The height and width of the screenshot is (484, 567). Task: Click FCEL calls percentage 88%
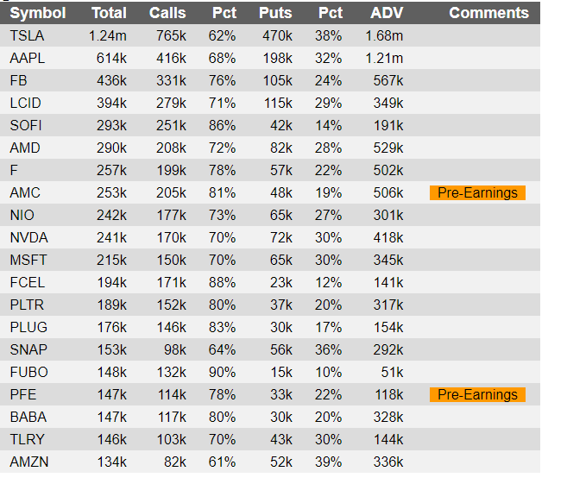[222, 282]
